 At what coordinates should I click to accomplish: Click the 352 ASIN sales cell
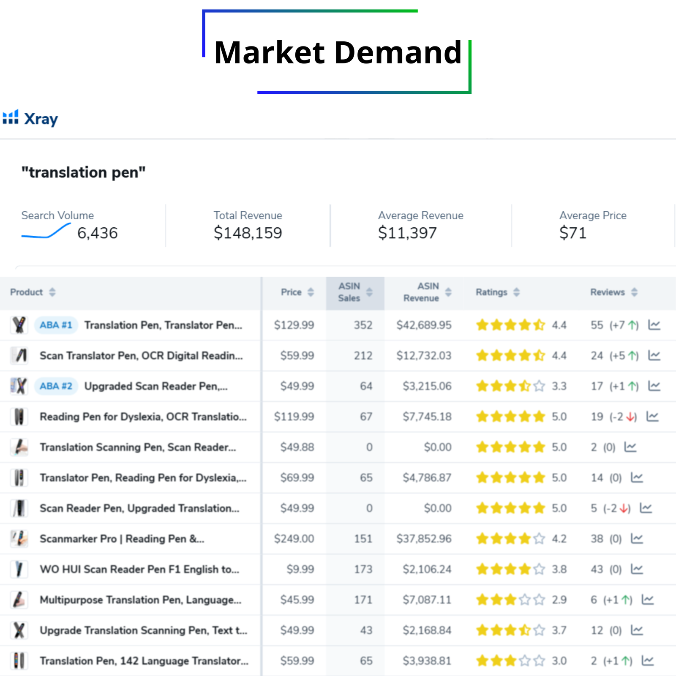coord(363,325)
